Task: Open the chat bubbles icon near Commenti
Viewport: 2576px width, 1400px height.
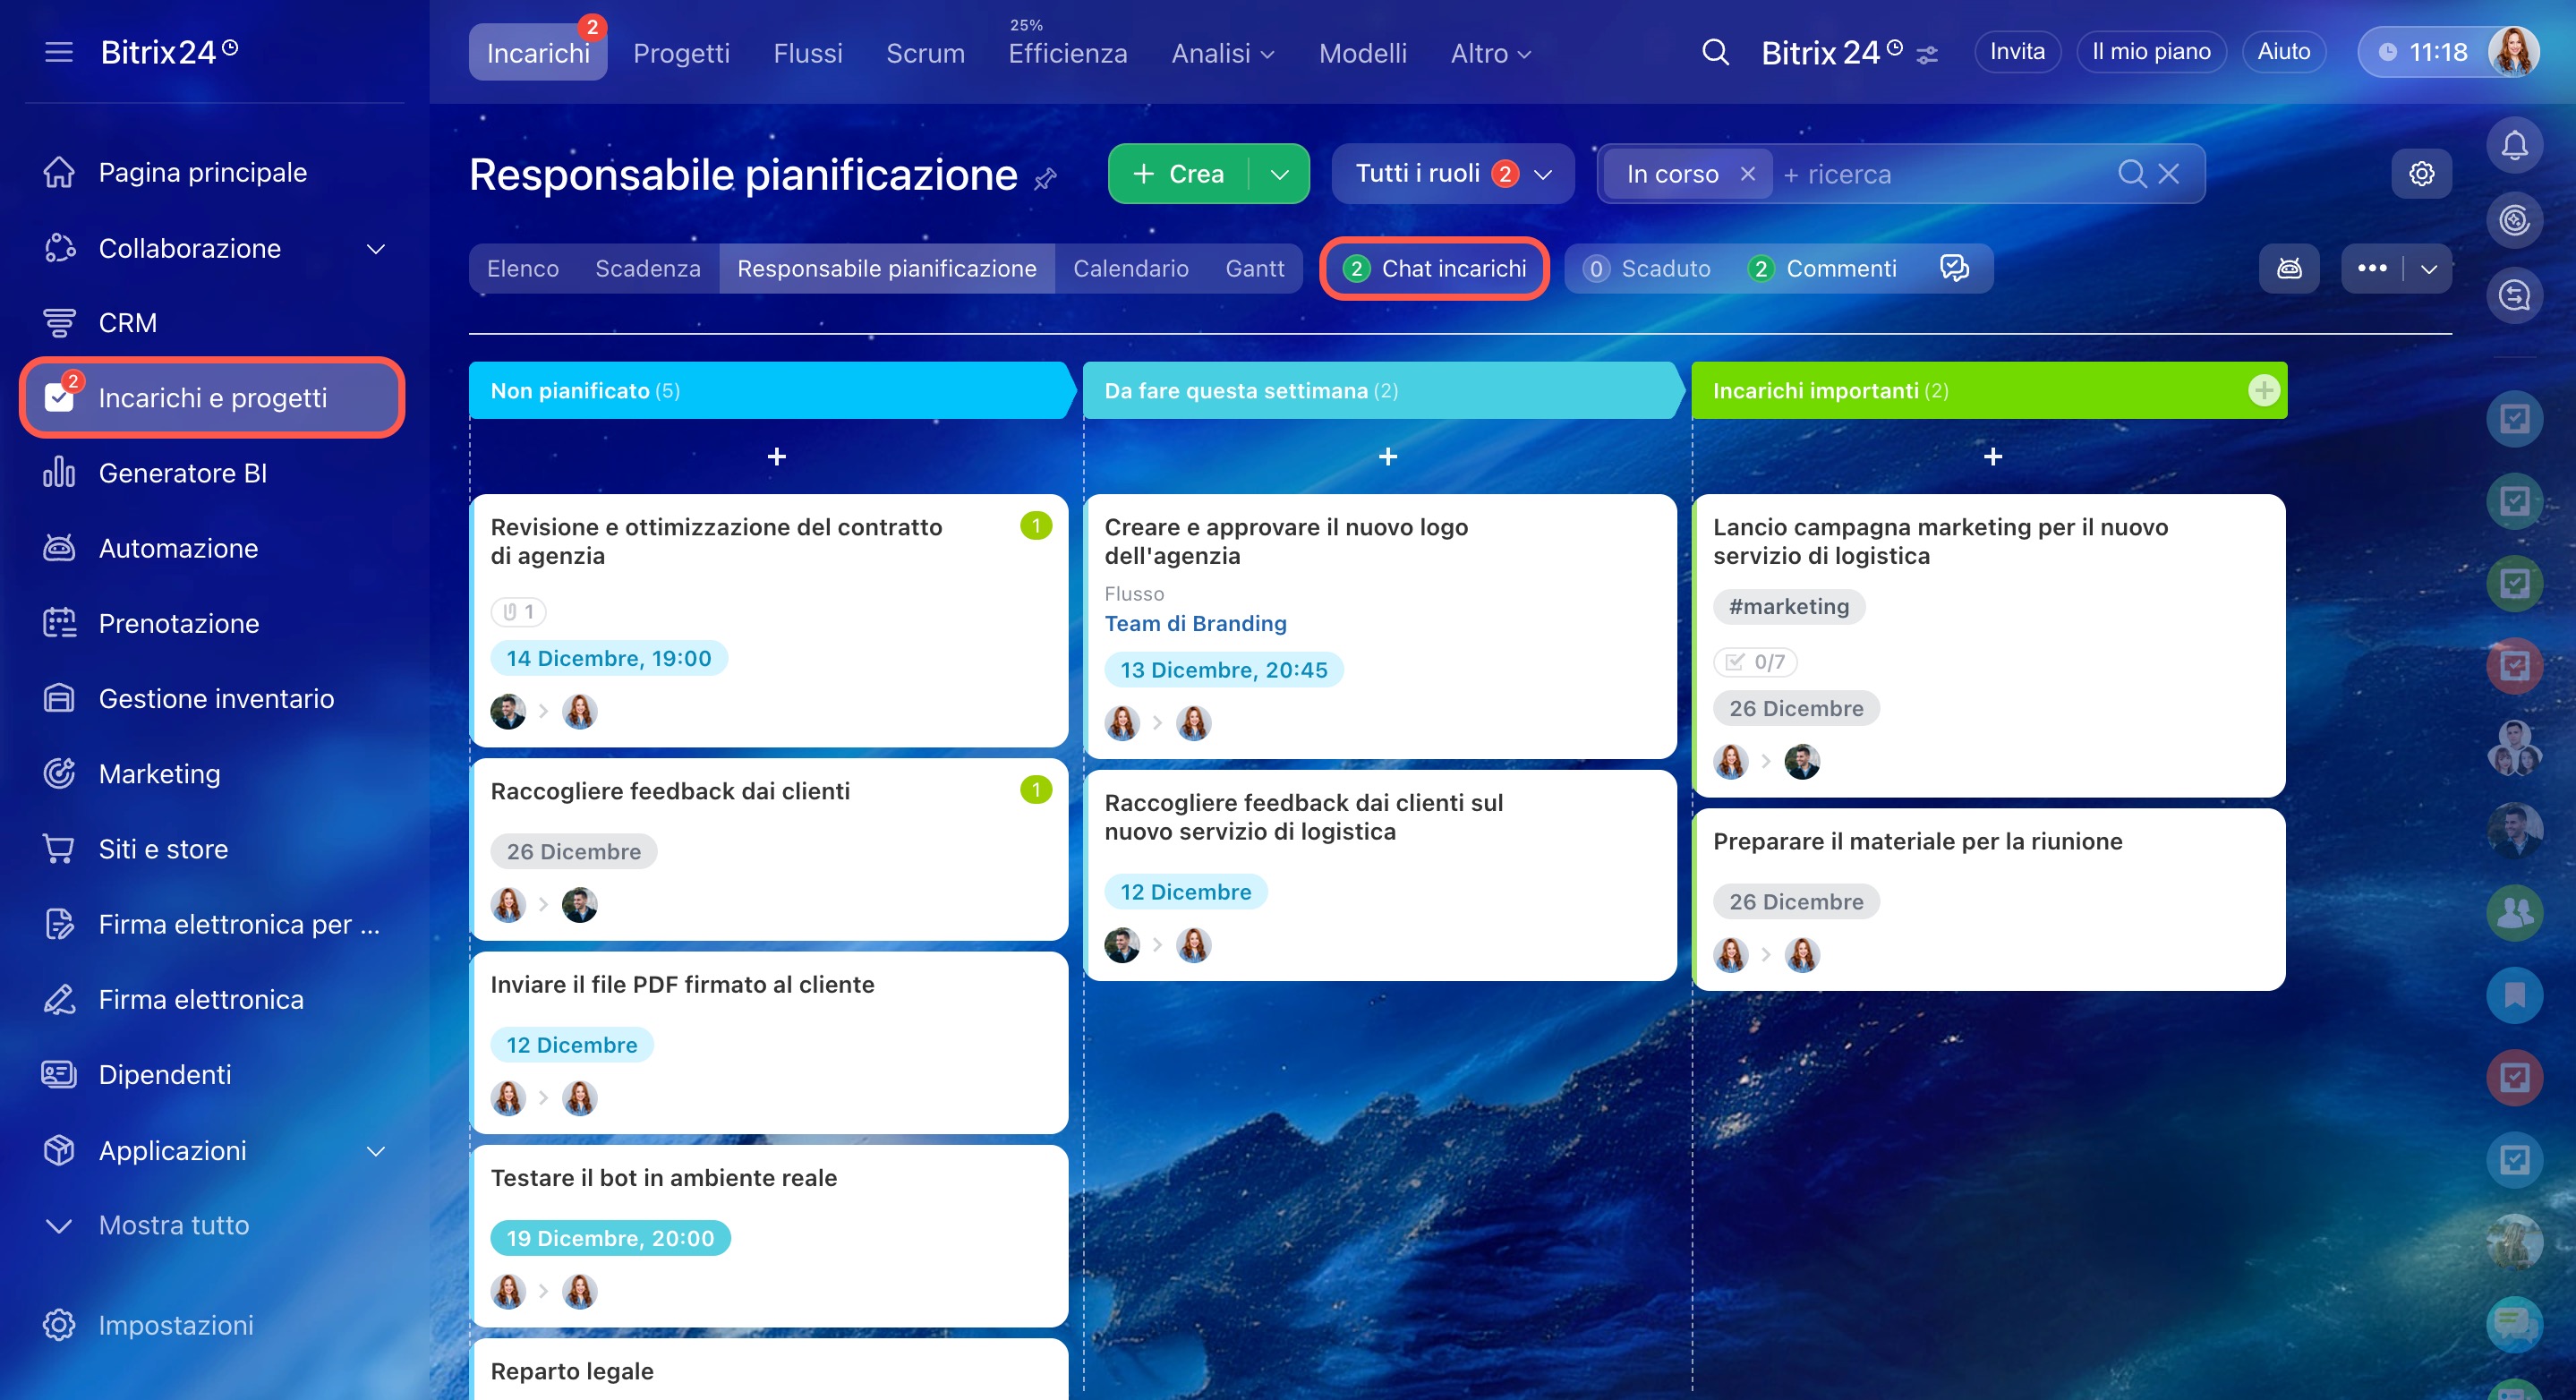Action: tap(1953, 268)
